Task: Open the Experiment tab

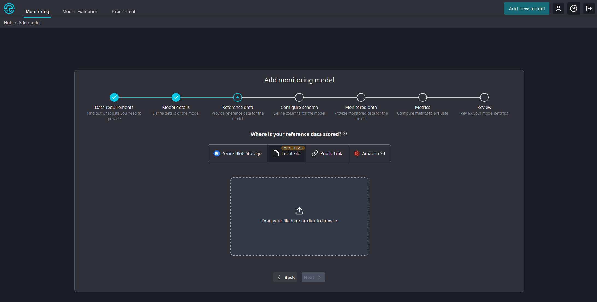Action: [x=124, y=11]
